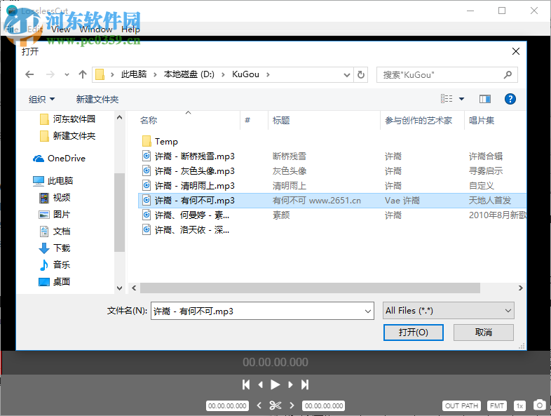Open the View menu in LosslessCut
The image size is (551, 416).
tap(60, 29)
